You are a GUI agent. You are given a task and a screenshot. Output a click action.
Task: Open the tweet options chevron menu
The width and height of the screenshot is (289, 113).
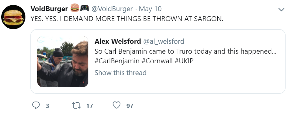281,9
